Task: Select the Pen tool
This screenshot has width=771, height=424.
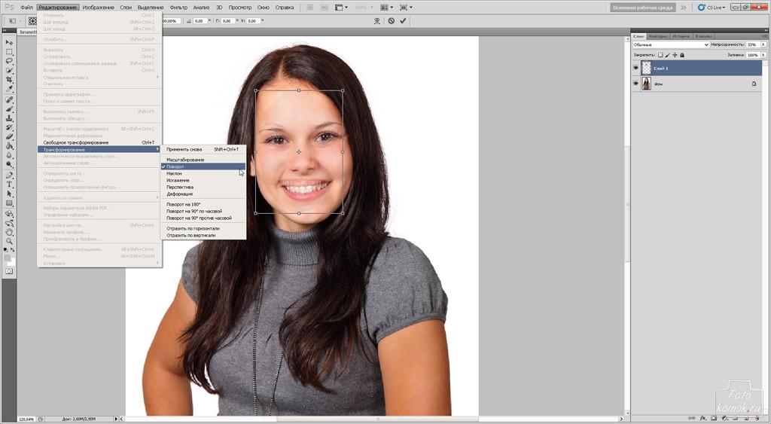Action: [x=9, y=175]
